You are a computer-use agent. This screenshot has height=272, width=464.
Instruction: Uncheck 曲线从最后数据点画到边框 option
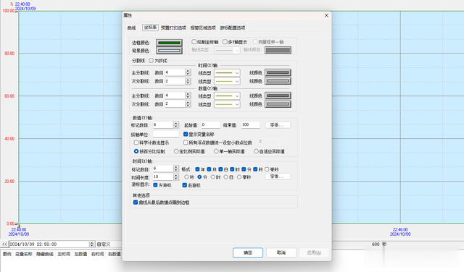pyautogui.click(x=136, y=203)
